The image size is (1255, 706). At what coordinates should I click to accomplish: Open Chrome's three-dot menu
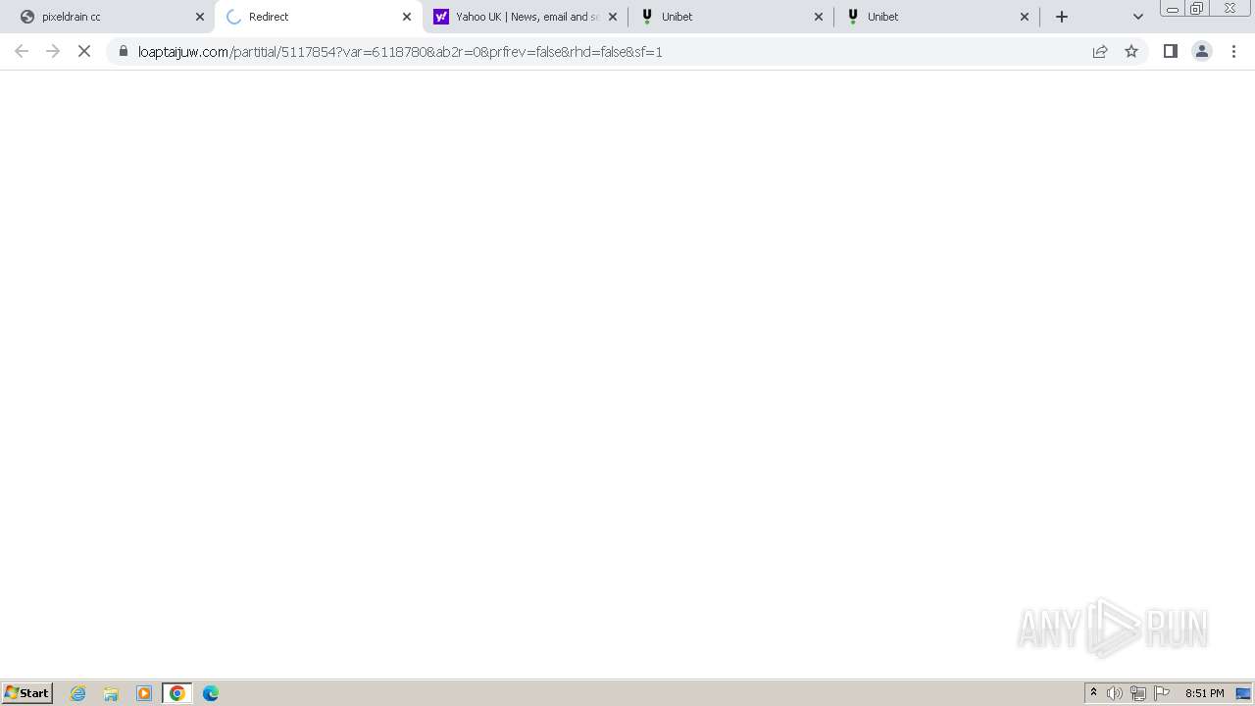coord(1234,51)
